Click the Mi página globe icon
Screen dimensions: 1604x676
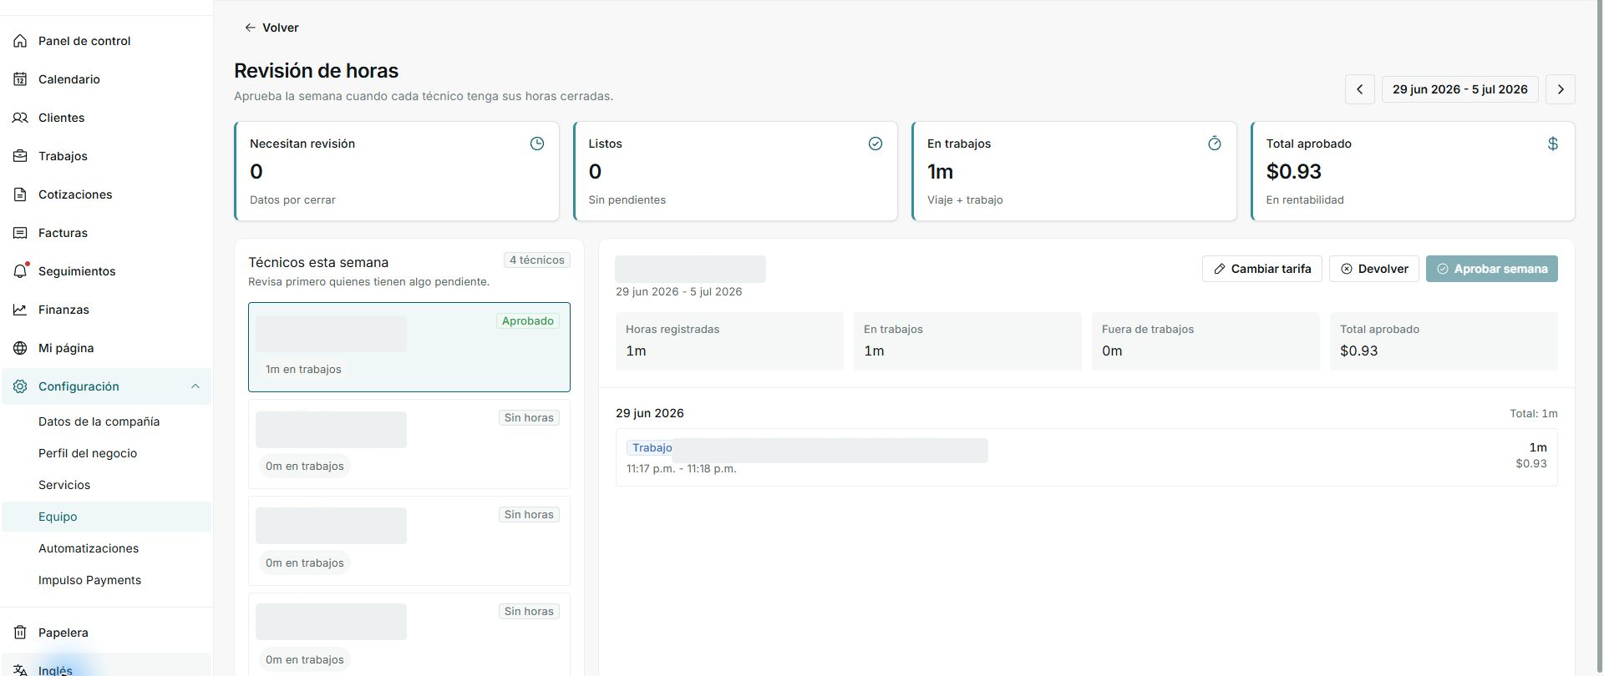pos(20,348)
